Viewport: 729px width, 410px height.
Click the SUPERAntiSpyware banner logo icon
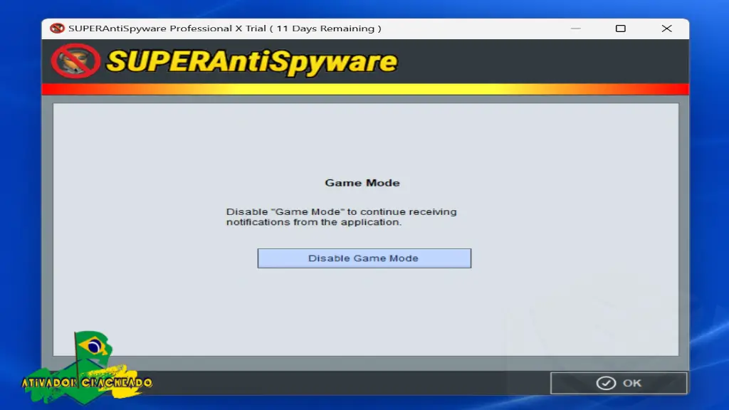75,61
